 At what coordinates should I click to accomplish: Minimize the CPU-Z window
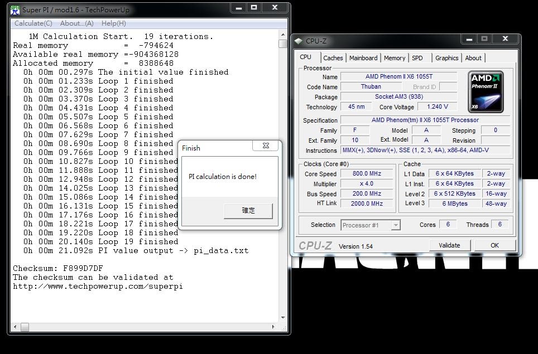(469, 39)
